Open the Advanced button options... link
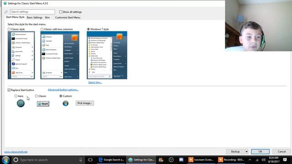292x164 pixels. pyautogui.click(x=63, y=90)
